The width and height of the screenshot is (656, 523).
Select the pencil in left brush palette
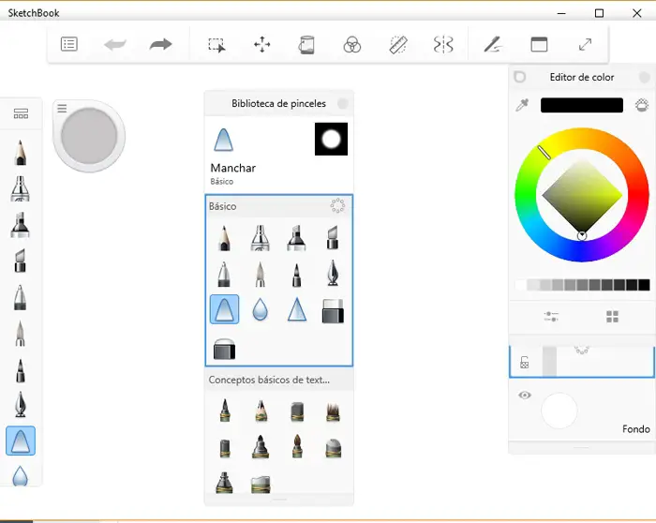[20, 153]
